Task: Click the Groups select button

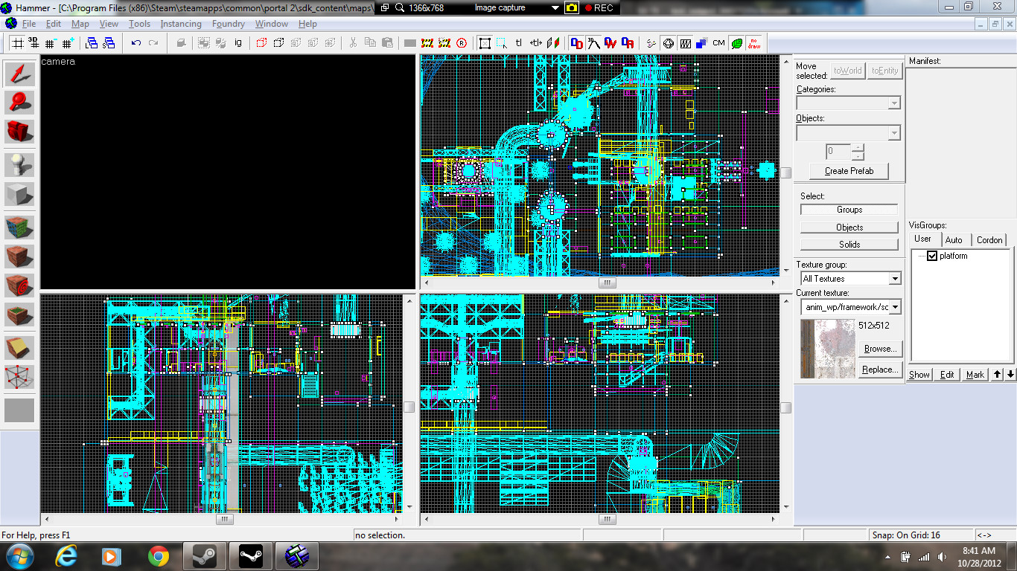Action: coord(849,210)
